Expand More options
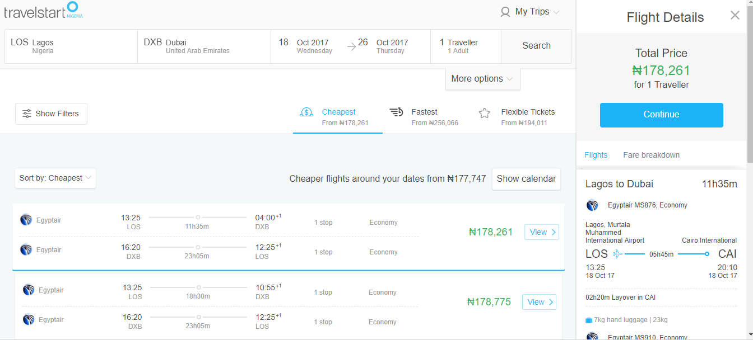Viewport: 753px width, 340px height. [x=482, y=79]
